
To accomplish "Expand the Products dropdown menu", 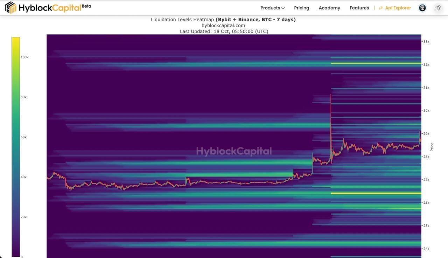I will coord(272,8).
